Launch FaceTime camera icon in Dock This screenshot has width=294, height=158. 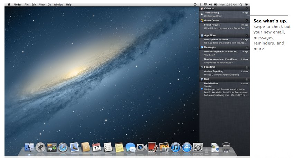click(141, 147)
